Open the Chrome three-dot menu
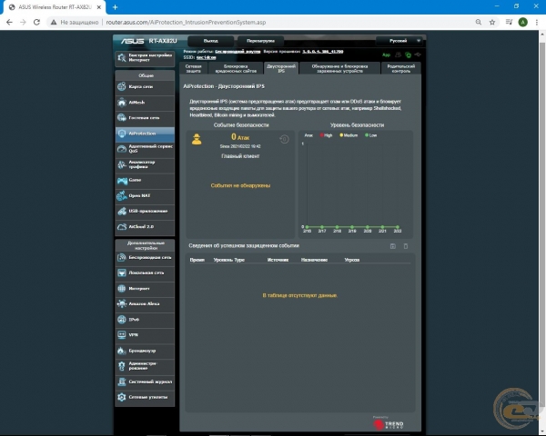Screen dimensions: 546x436 click(x=537, y=22)
